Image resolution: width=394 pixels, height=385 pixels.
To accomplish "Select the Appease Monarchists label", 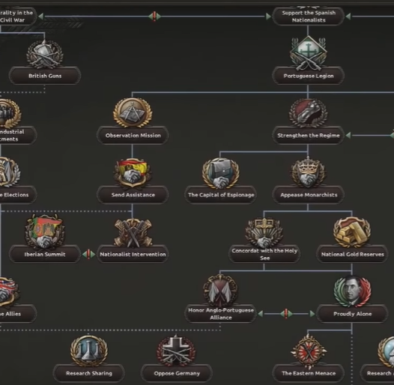I will [309, 195].
